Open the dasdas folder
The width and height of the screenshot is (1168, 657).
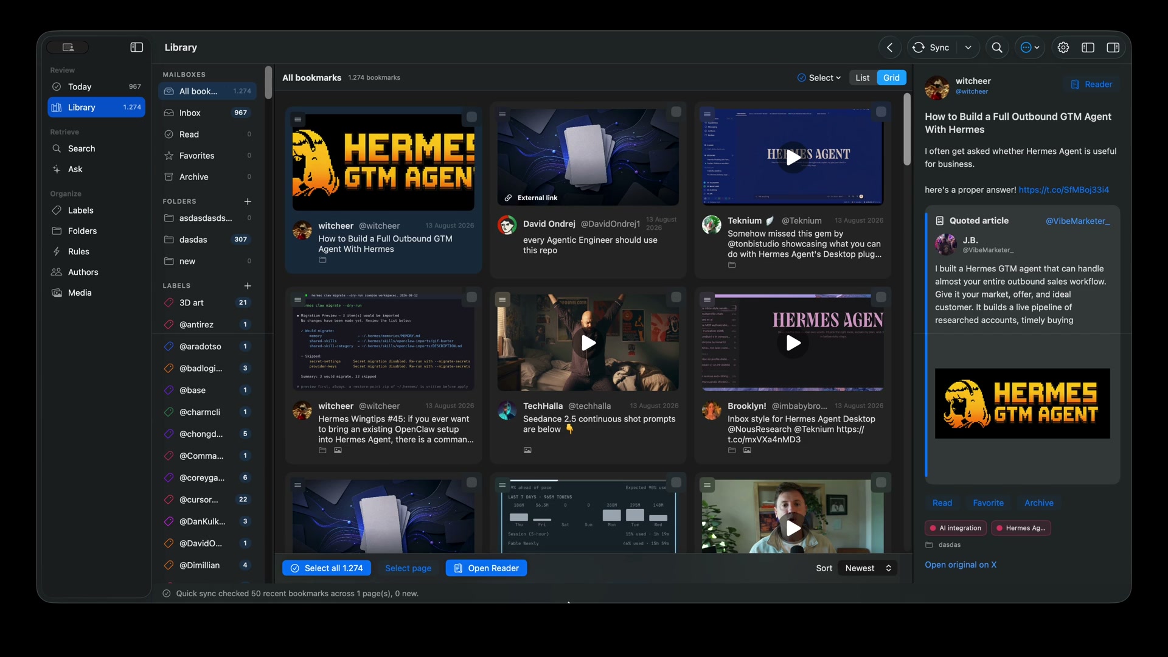(207, 240)
